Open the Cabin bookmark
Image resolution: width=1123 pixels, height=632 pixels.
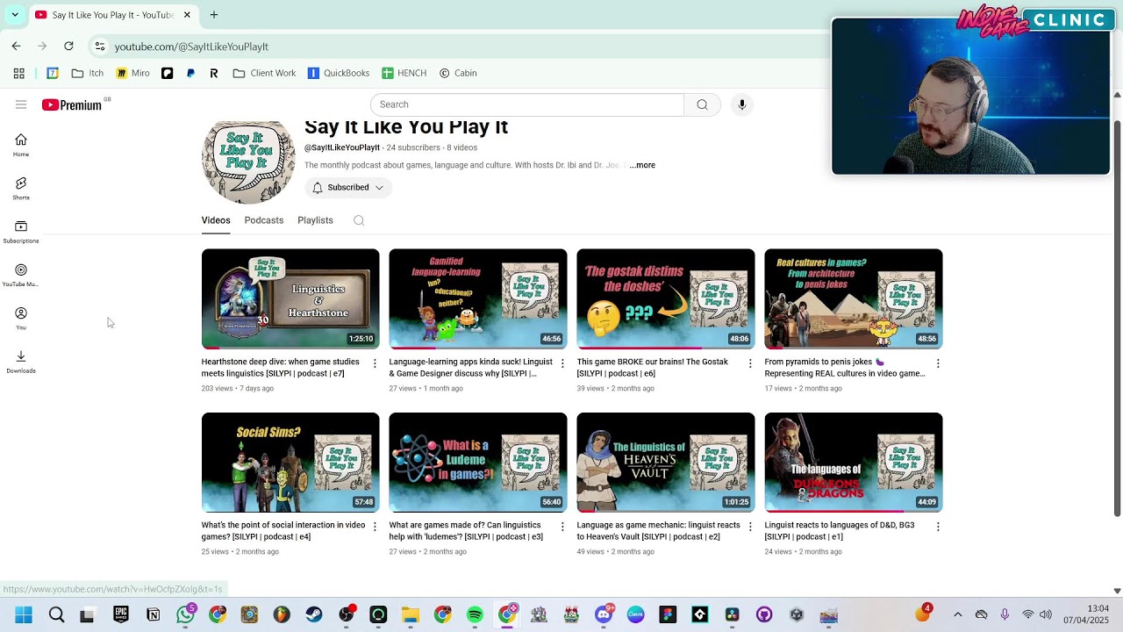[x=458, y=73]
